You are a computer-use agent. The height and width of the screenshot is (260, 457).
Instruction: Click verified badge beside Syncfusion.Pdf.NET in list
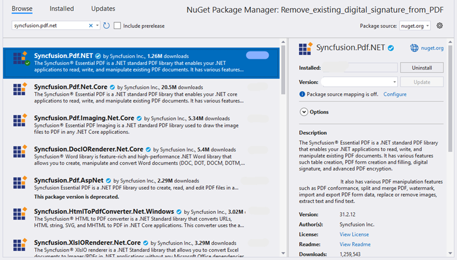(98, 56)
